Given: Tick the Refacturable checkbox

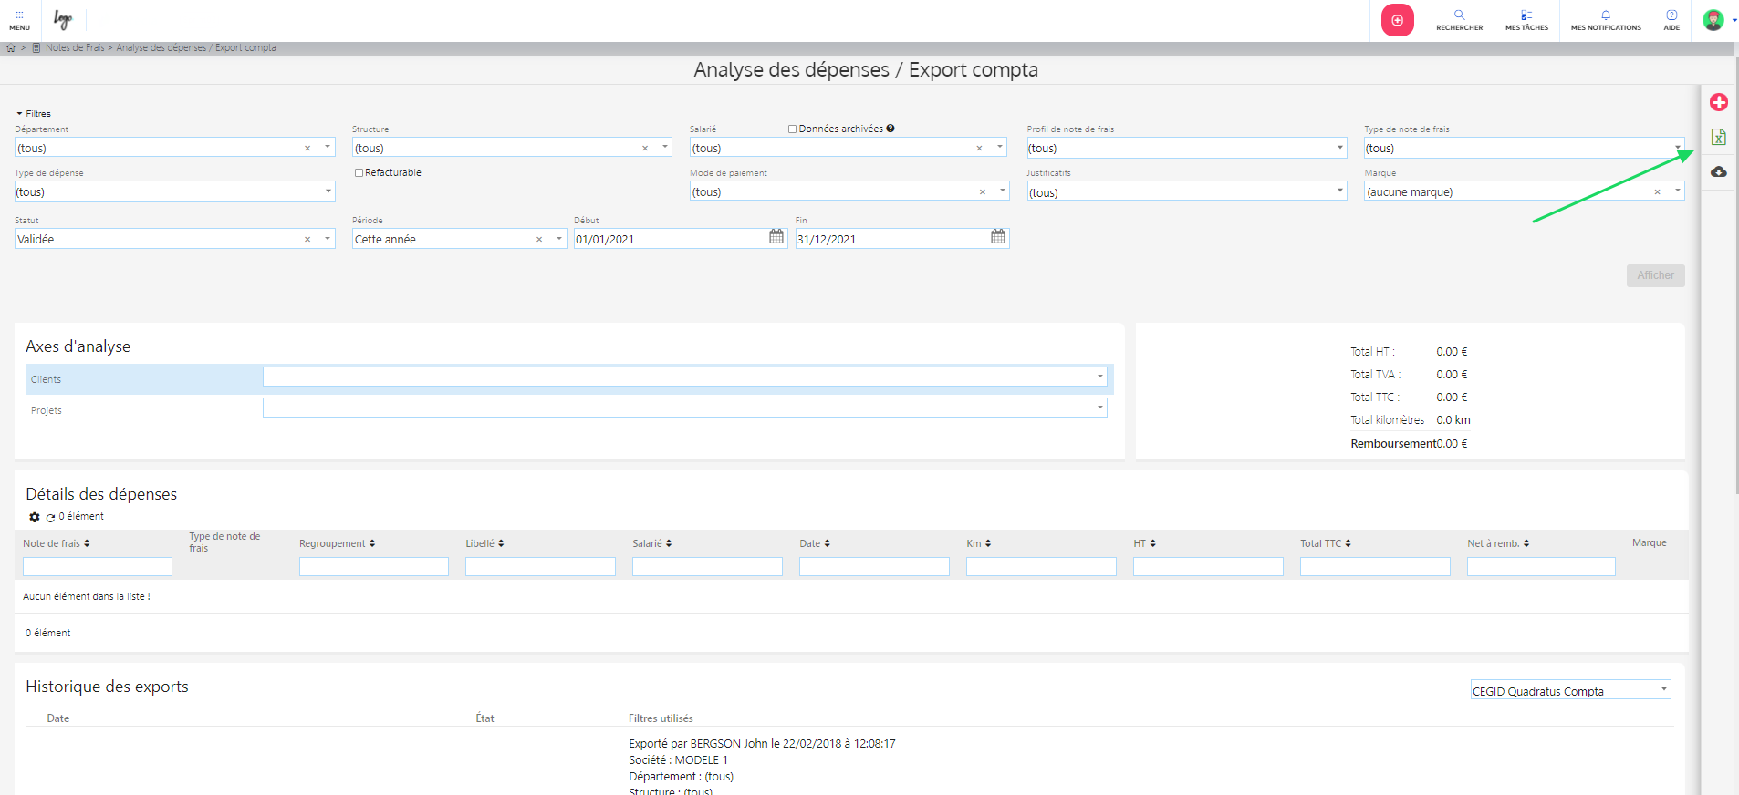Looking at the screenshot, I should (359, 172).
